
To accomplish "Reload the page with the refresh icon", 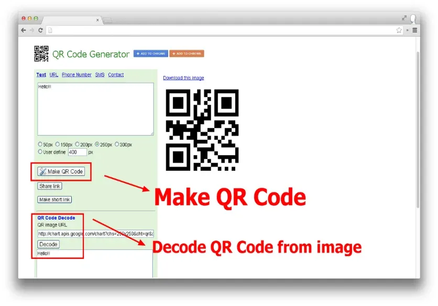I will 40,30.
